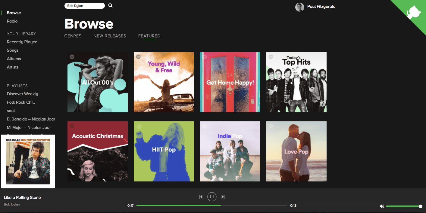Open Today's Top Hits playlist
This screenshot has width=426, height=213.
(296, 82)
